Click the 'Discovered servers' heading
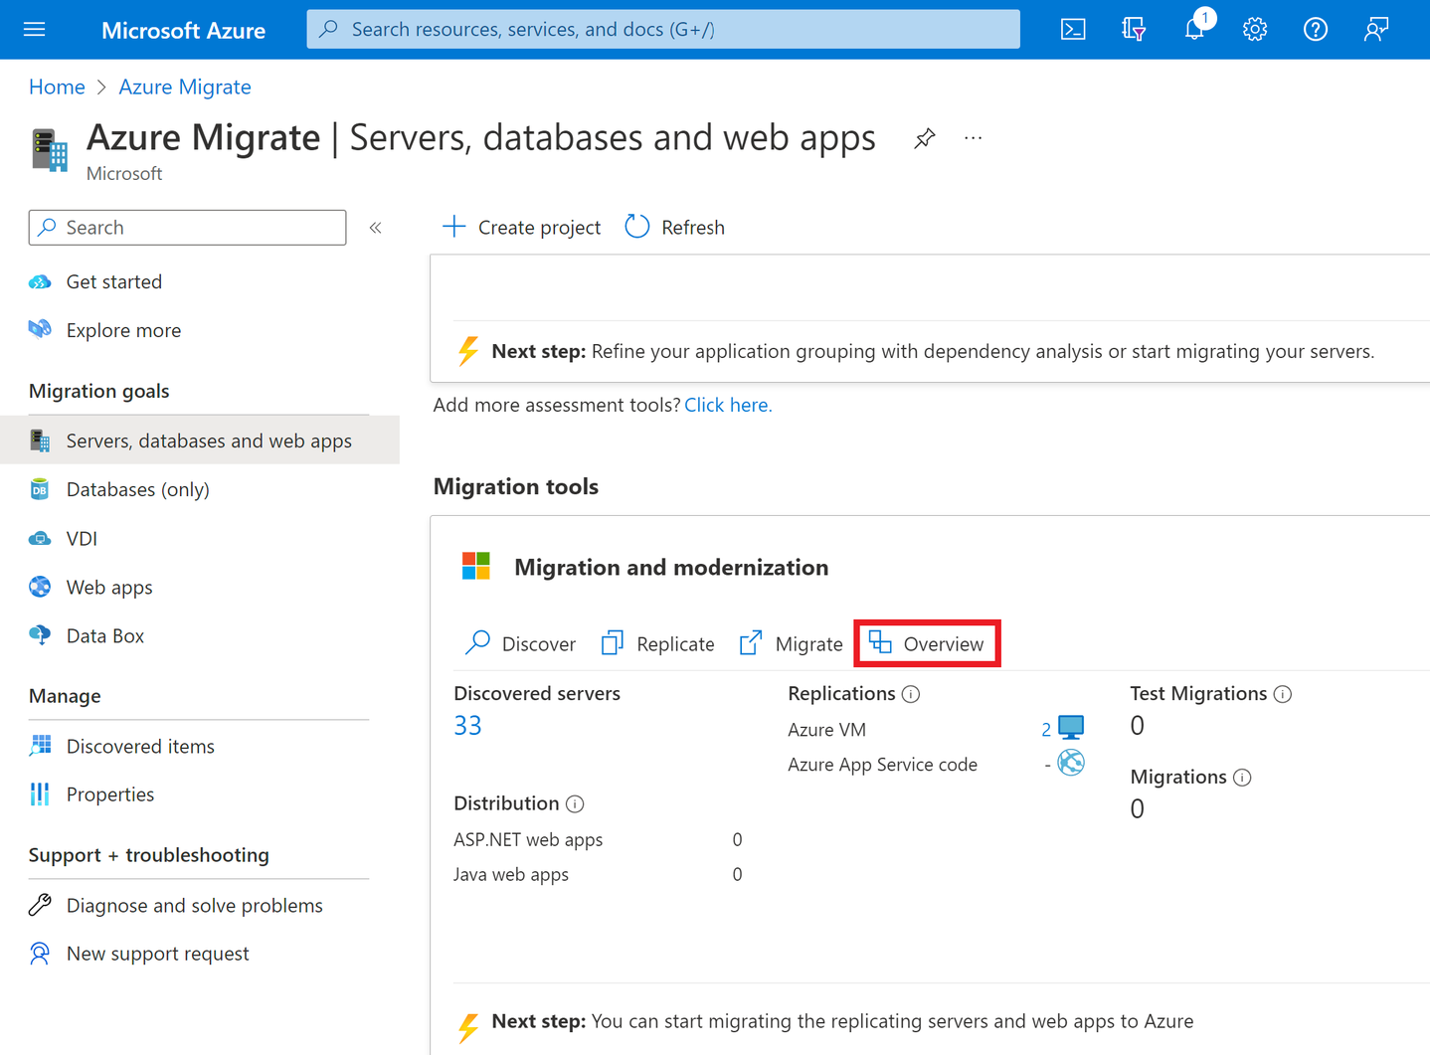 pyautogui.click(x=537, y=693)
